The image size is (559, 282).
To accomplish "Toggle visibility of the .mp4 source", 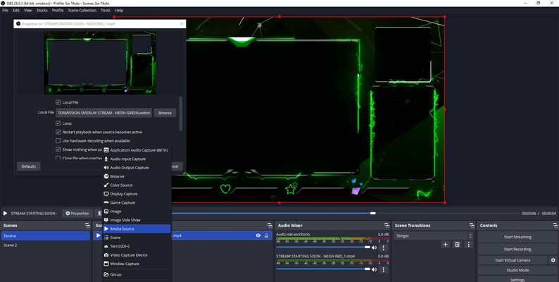I will pyautogui.click(x=258, y=235).
